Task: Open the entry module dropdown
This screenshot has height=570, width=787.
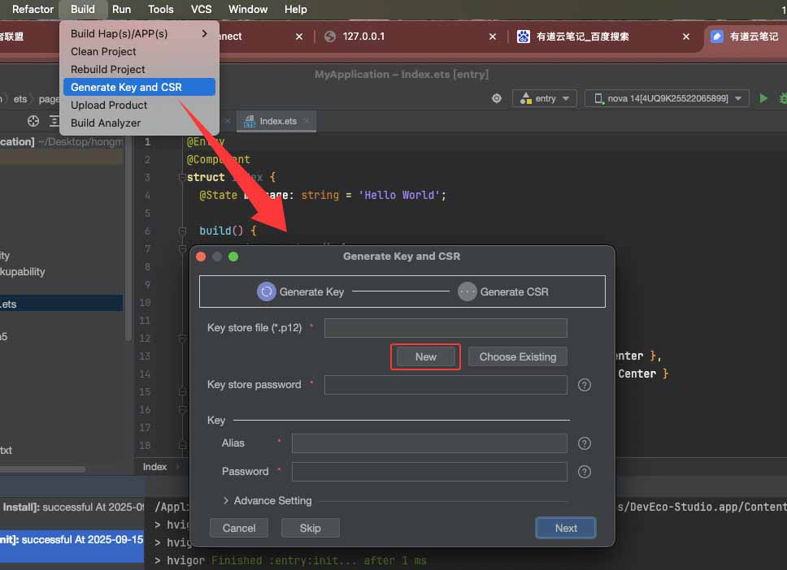Action: pyautogui.click(x=545, y=98)
